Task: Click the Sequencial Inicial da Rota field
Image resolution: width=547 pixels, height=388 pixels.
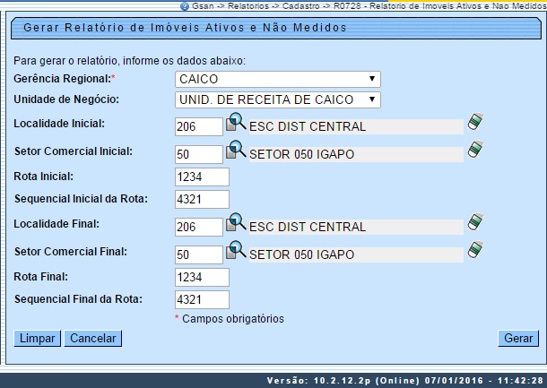Action: point(202,199)
